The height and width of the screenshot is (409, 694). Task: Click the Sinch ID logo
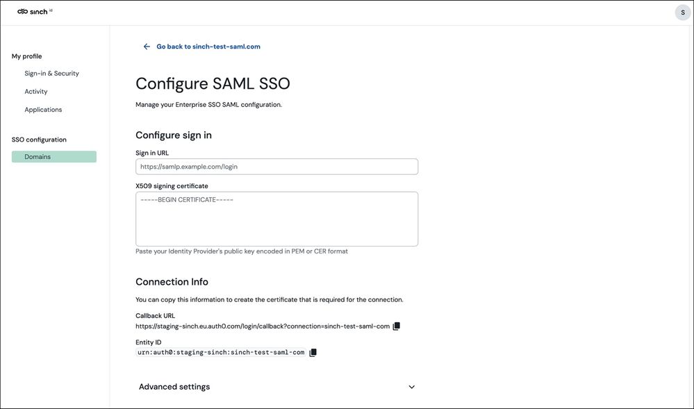[x=35, y=12]
